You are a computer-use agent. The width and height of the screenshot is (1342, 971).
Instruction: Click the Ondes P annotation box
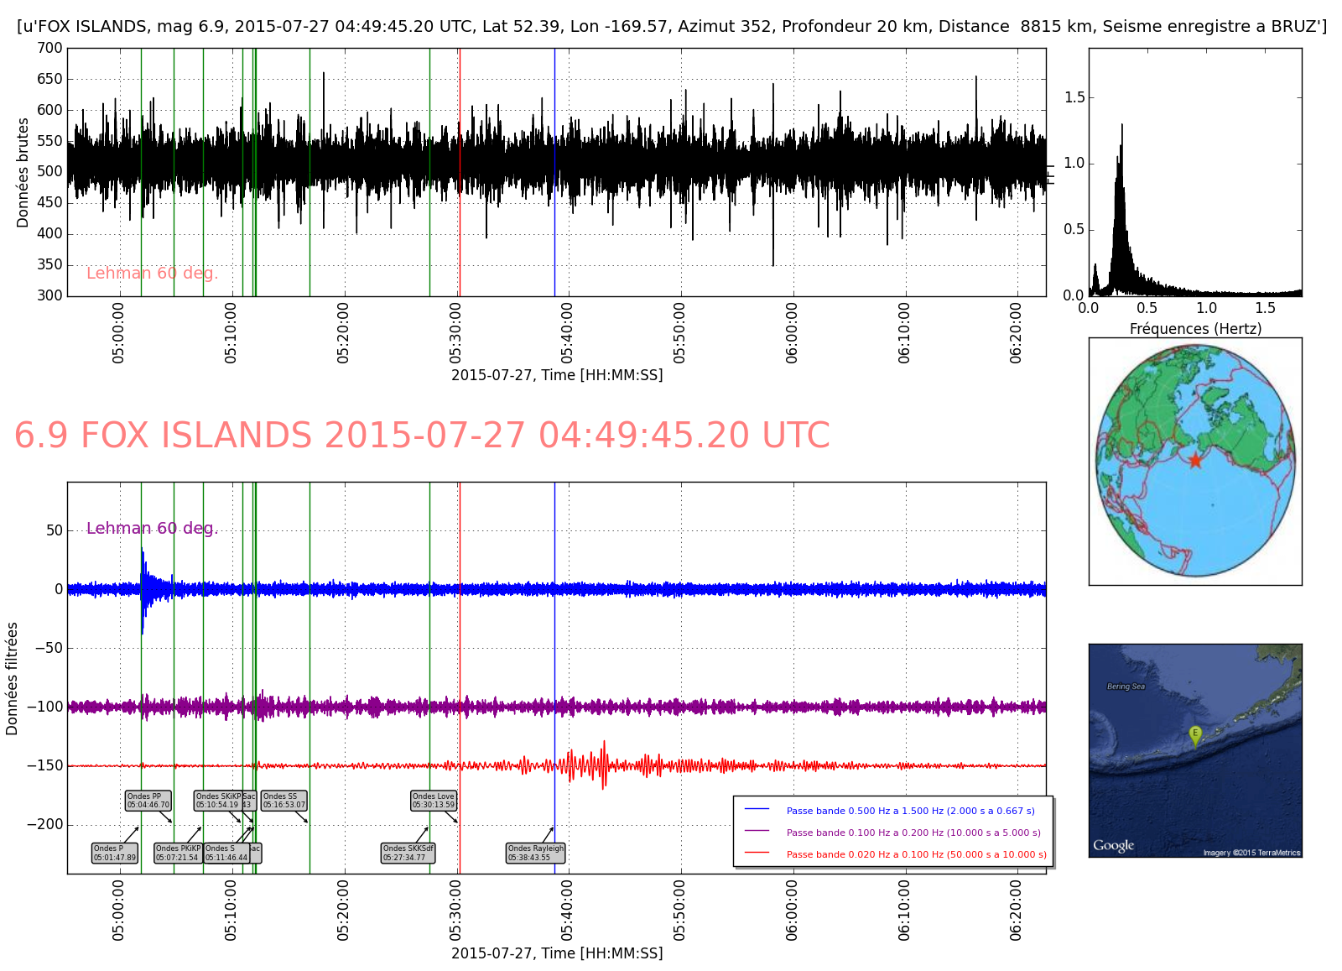pyautogui.click(x=114, y=853)
